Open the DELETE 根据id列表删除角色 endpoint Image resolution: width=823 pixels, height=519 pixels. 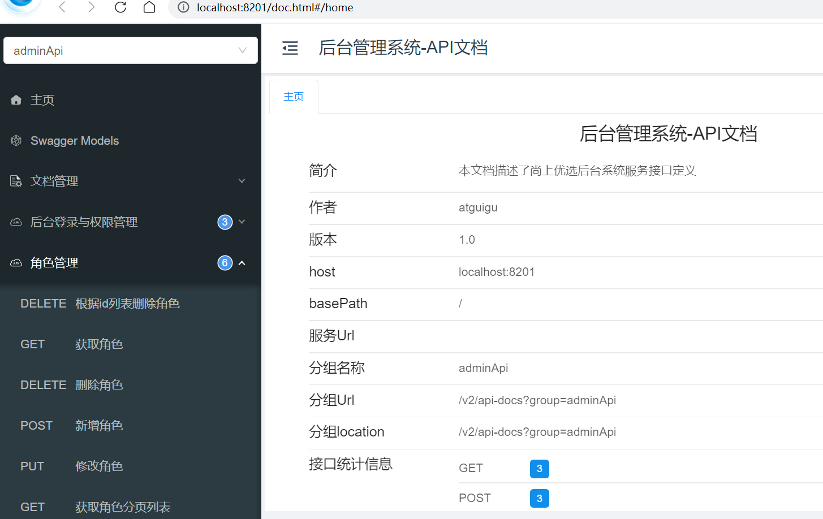[x=127, y=304]
